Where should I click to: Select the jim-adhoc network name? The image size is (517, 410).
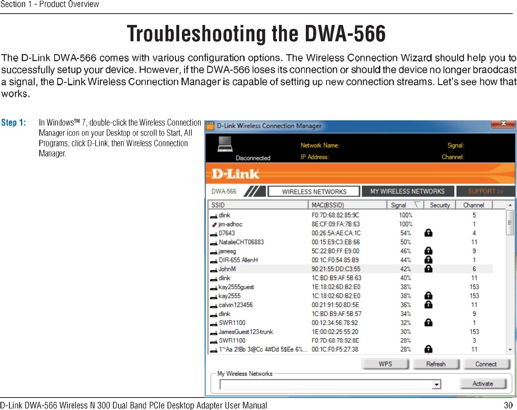coord(230,224)
